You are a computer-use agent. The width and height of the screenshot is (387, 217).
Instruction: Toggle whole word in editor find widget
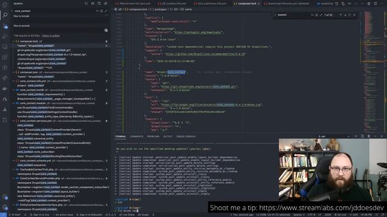pyautogui.click(x=317, y=15)
